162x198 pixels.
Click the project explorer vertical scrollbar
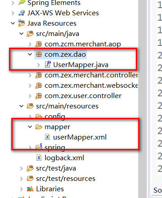[143, 99]
